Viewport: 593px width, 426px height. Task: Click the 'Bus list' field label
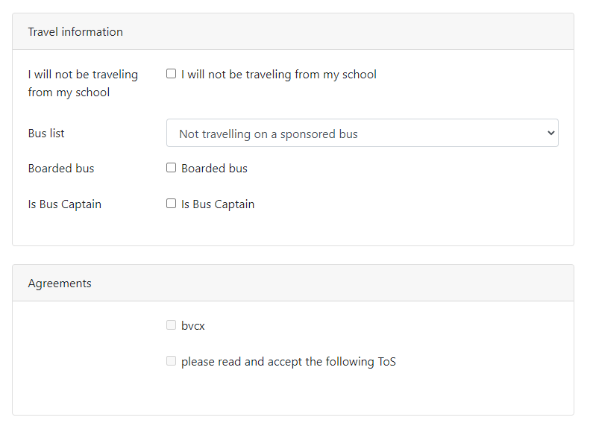46,134
